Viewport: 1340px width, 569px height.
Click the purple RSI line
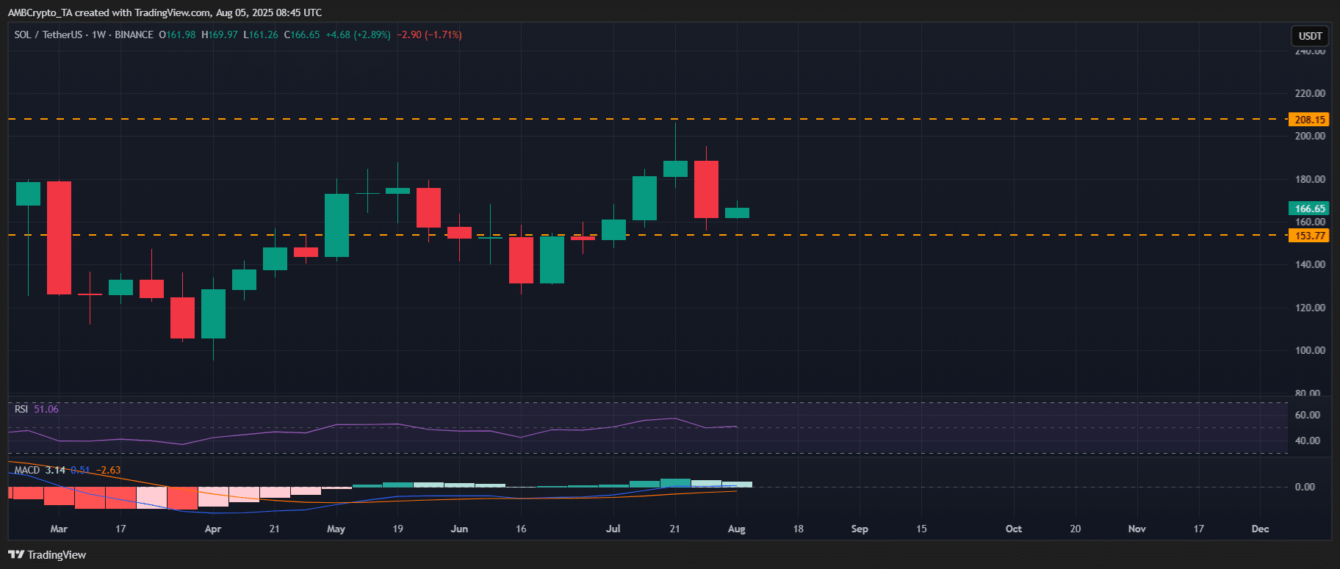[x=367, y=424]
